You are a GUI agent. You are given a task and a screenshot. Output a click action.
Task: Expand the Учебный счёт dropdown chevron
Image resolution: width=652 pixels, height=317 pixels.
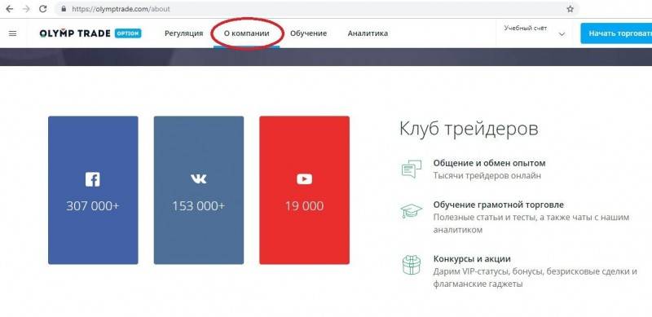click(x=562, y=34)
